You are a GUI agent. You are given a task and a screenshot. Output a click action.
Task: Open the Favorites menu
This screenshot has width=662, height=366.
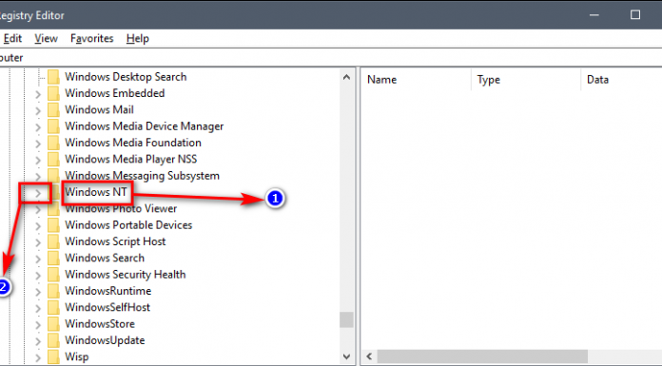pyautogui.click(x=91, y=38)
